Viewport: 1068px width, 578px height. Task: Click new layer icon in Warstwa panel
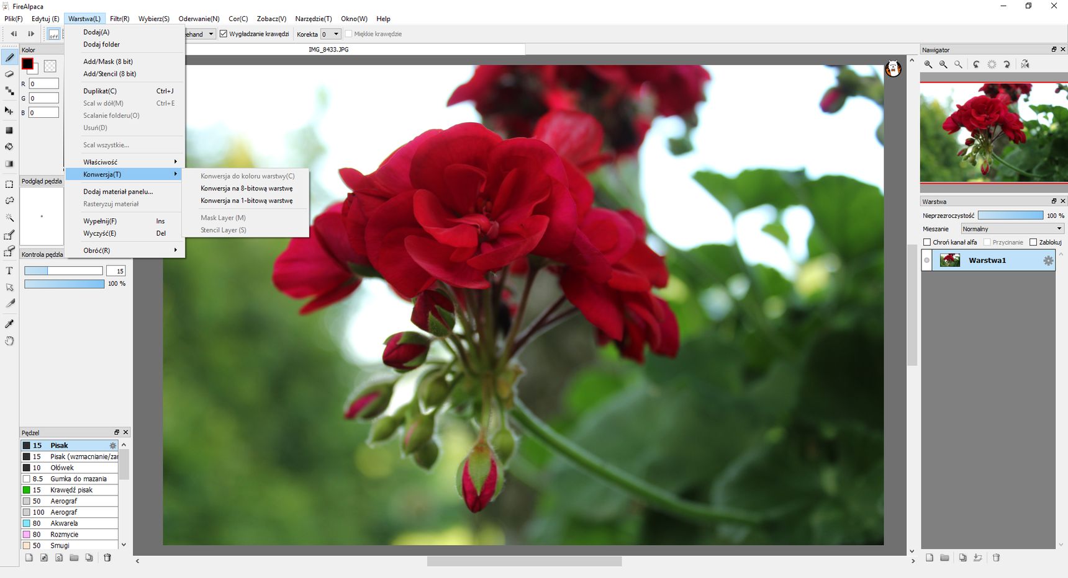click(930, 558)
